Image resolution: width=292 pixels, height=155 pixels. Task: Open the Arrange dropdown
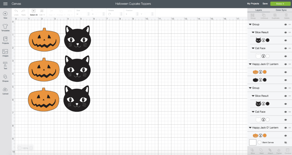point(61,12)
